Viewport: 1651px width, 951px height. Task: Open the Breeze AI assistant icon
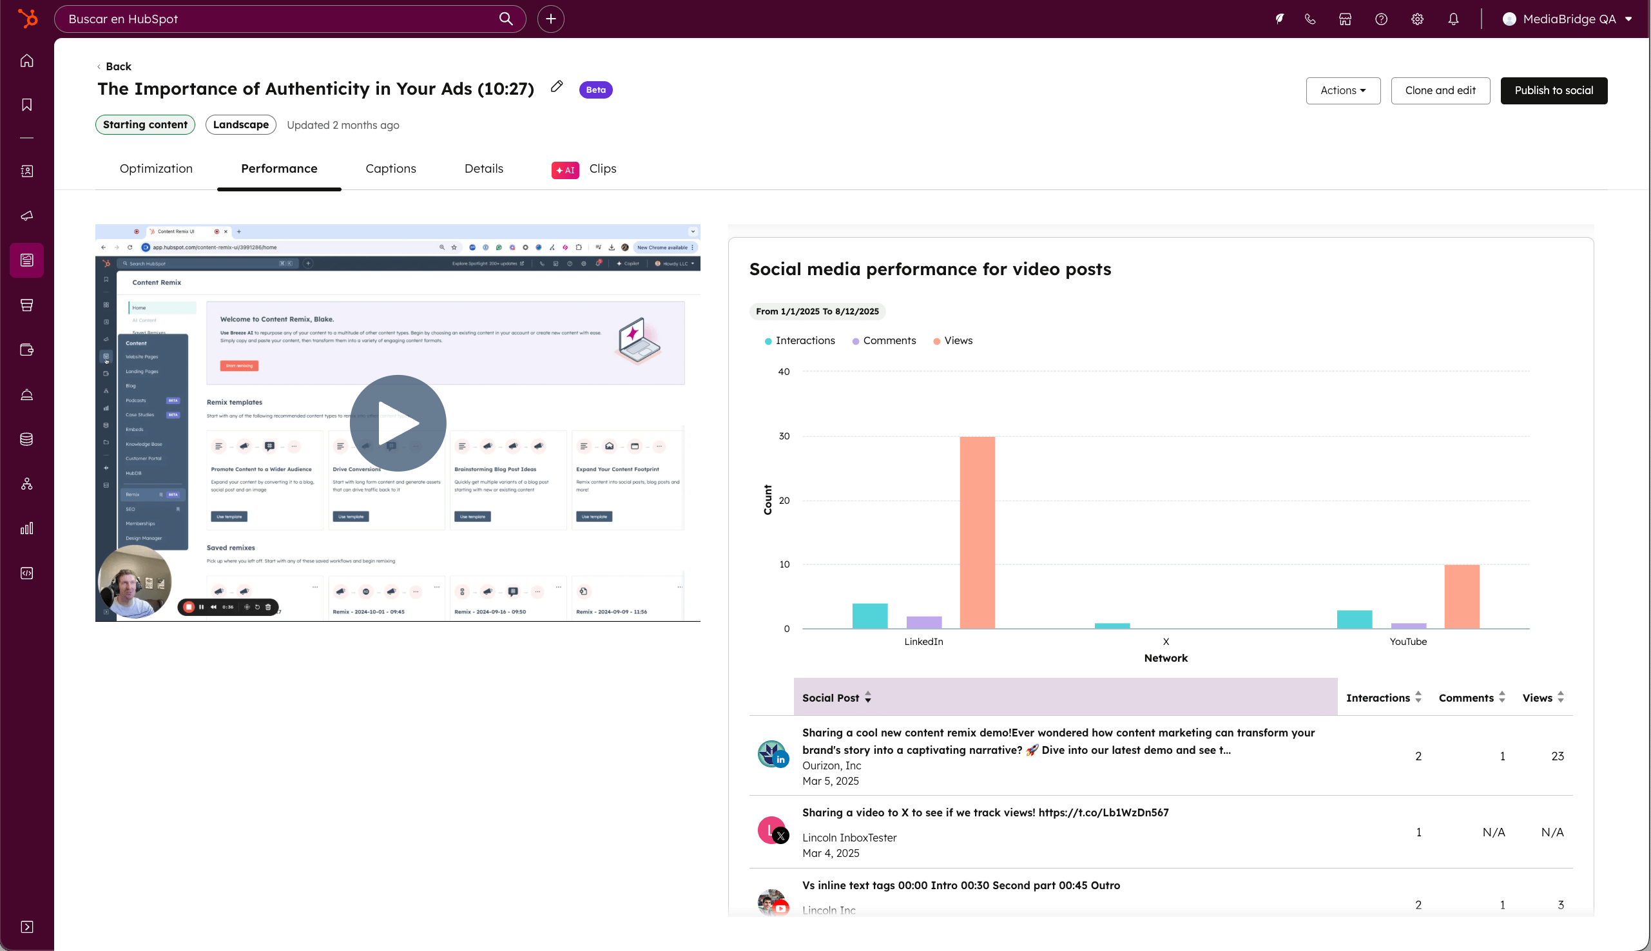[x=1279, y=19]
